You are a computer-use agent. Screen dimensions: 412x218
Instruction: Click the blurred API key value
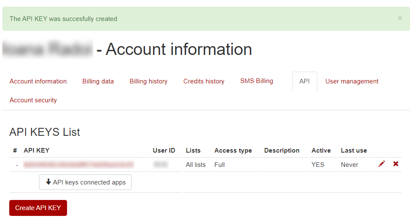[79, 165]
